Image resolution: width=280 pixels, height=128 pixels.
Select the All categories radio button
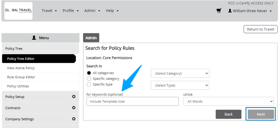(89, 73)
